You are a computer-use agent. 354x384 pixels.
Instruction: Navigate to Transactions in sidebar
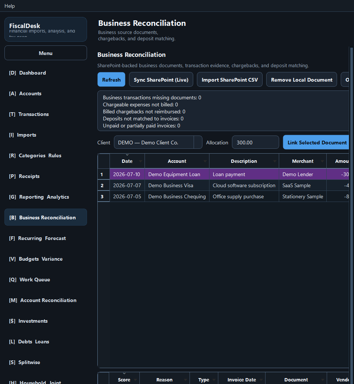(x=45, y=114)
